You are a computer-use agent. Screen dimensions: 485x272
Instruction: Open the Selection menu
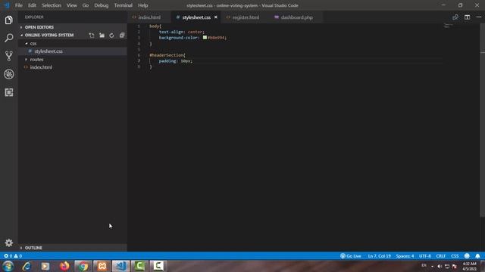point(52,5)
